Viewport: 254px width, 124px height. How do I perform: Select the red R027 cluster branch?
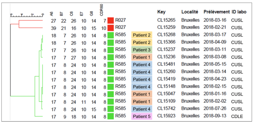click(26, 24)
